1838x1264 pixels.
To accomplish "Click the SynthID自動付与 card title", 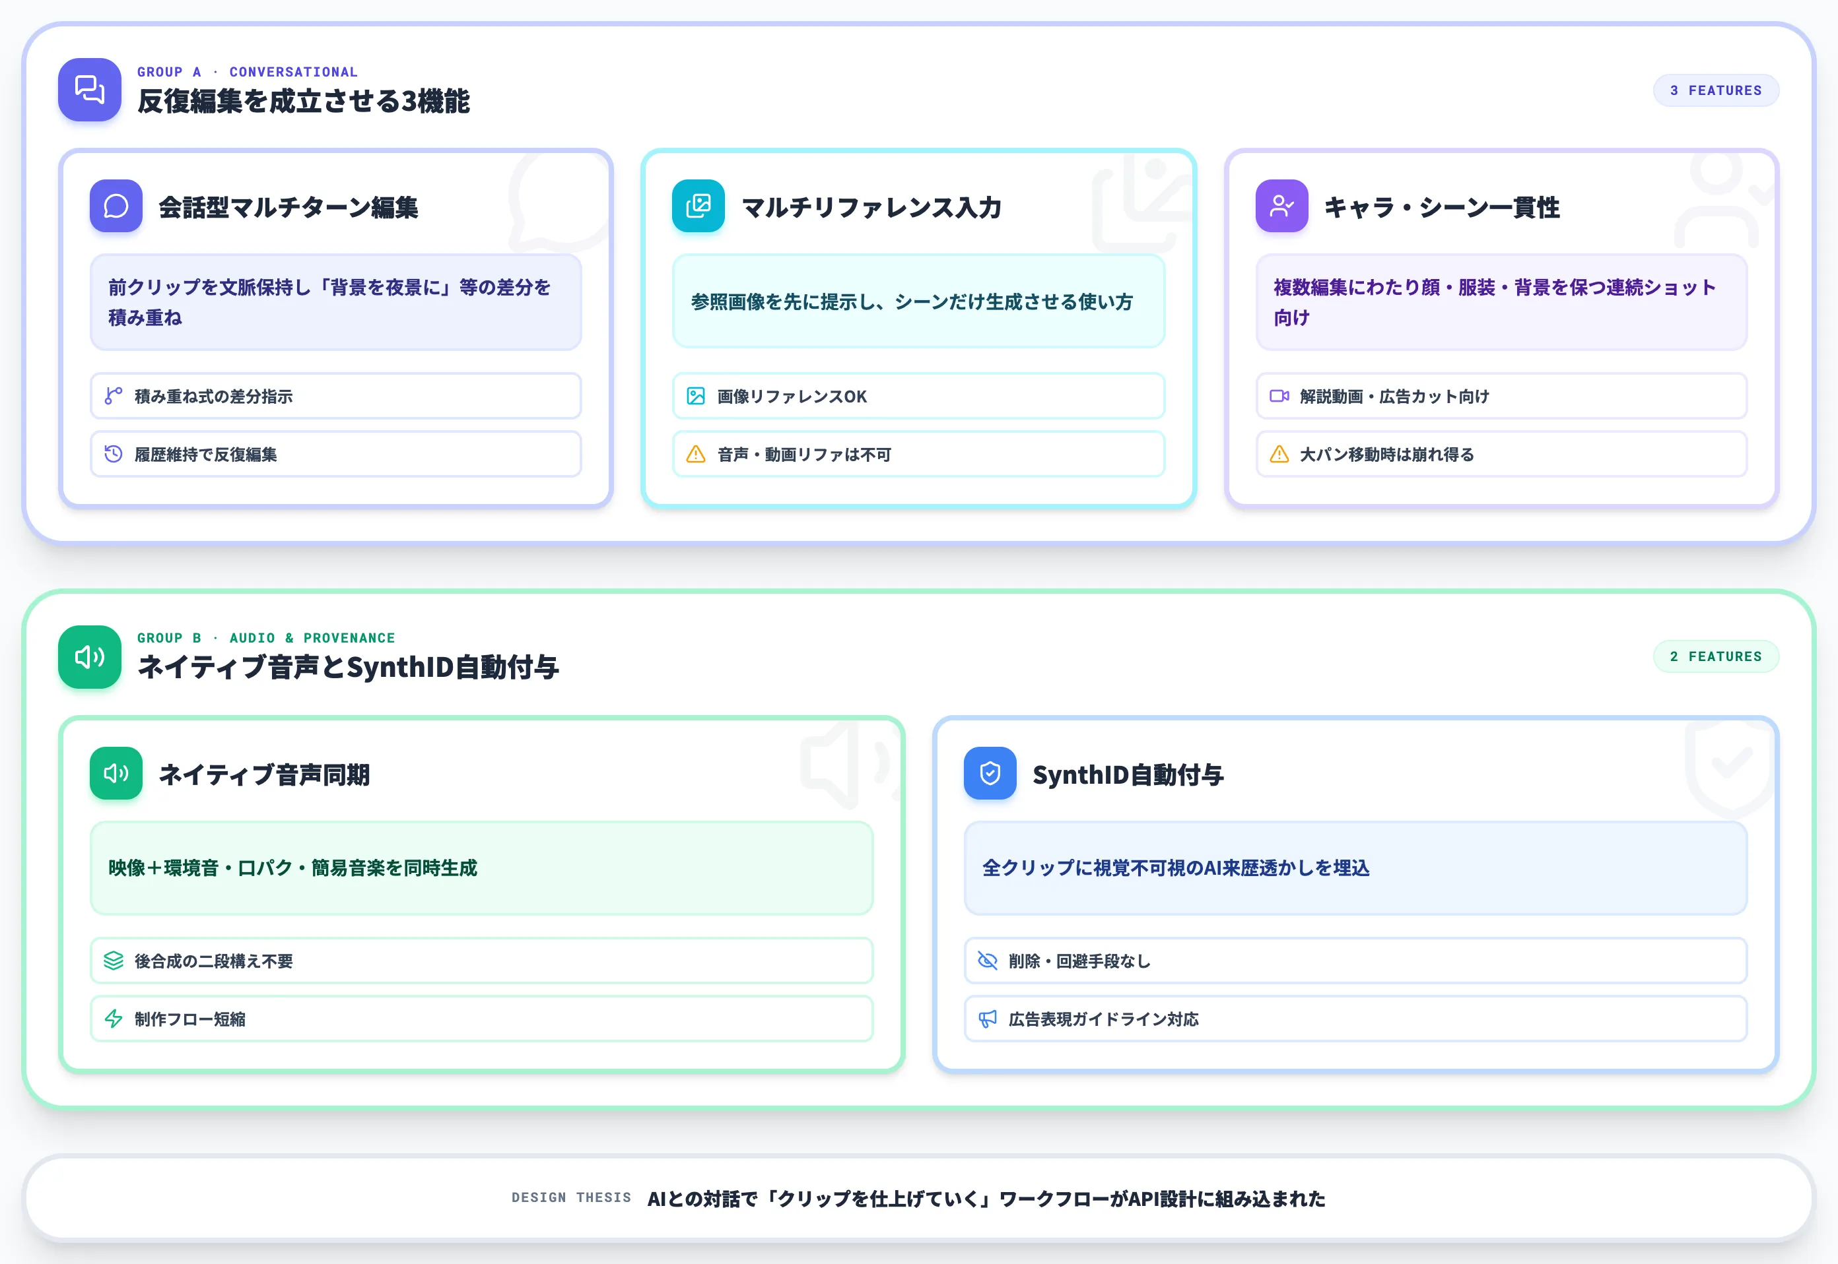I will coord(1129,774).
